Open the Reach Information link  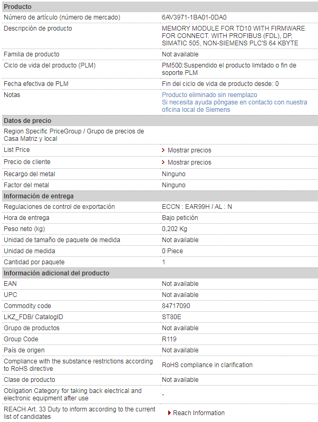click(x=198, y=413)
